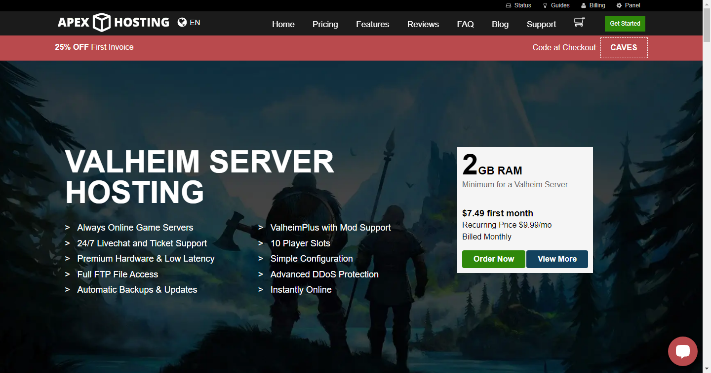711x373 pixels.
Task: Open the Panel link text
Action: coord(632,5)
